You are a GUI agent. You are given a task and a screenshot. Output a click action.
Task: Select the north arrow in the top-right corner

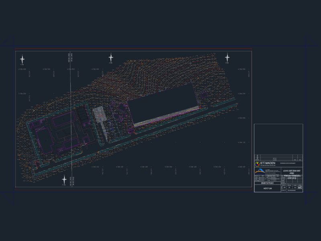click(227, 58)
